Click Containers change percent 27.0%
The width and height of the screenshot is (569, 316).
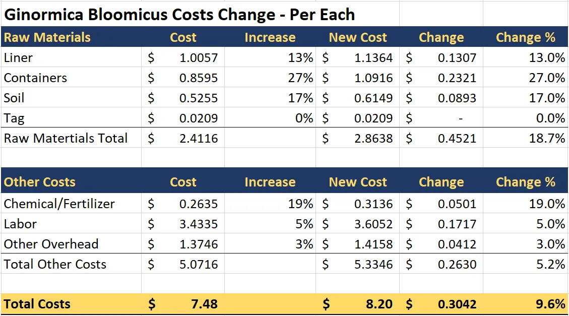(x=547, y=78)
